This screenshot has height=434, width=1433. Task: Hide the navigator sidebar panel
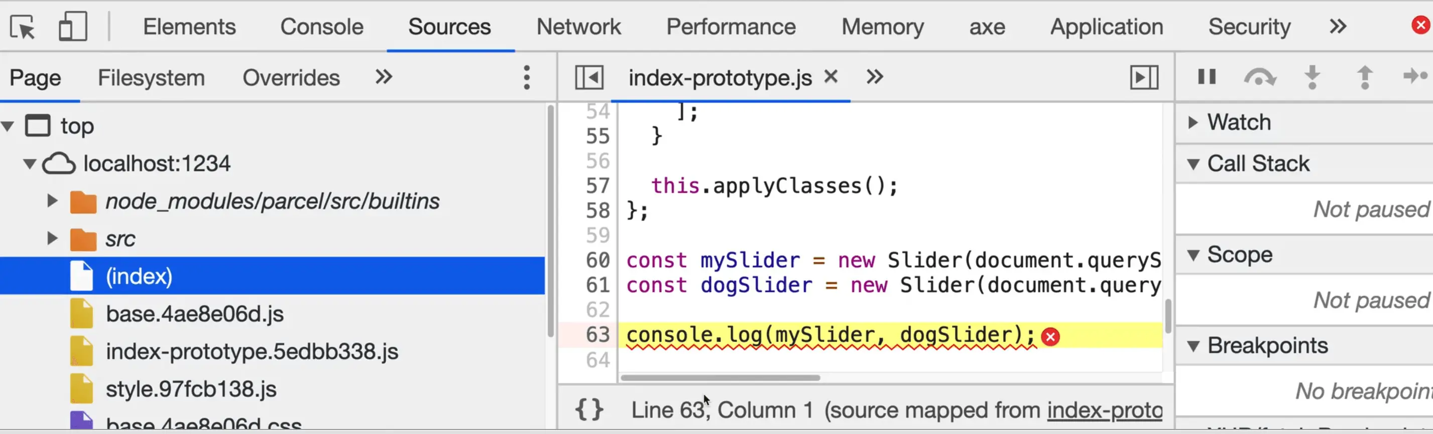click(x=589, y=77)
